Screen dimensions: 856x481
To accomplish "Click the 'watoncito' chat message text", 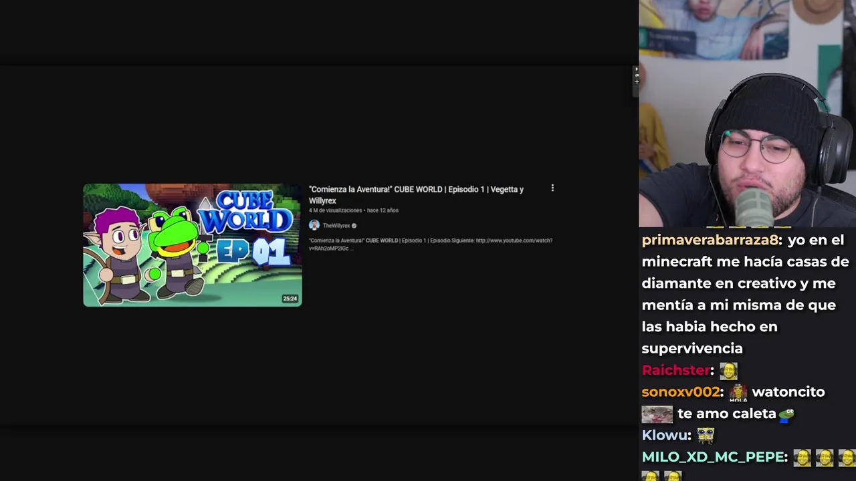I will click(x=788, y=392).
